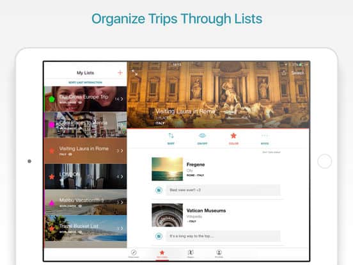Switch to the Discover compass tab
Image resolution: width=353 pixels, height=265 pixels.
(134, 253)
